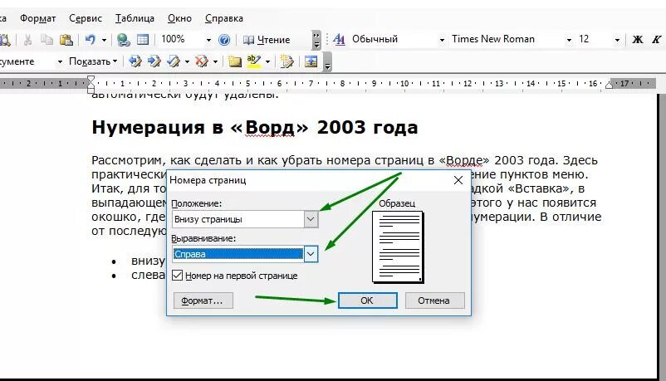The height and width of the screenshot is (381, 666).
Task: Open the Times New Roman font dropdown
Action: pyautogui.click(x=569, y=41)
